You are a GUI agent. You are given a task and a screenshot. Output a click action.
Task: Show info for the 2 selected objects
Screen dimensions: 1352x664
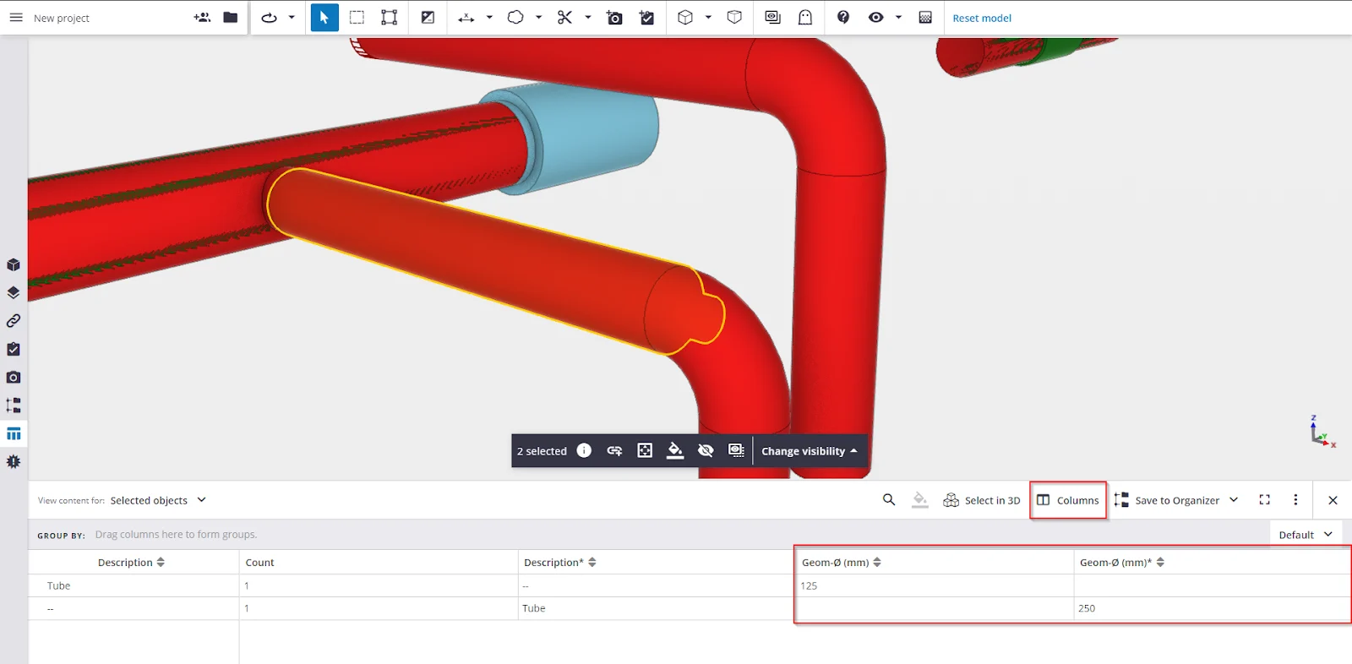point(584,451)
